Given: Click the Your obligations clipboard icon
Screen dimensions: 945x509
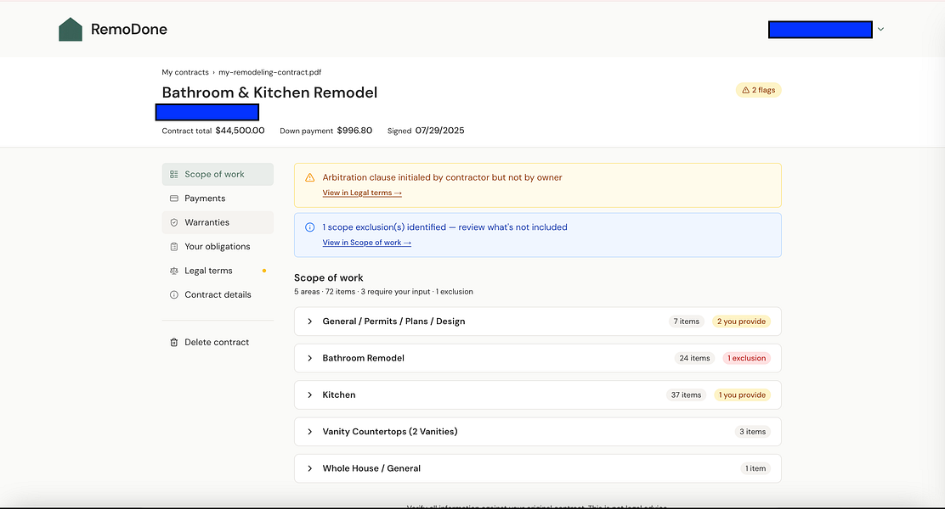Looking at the screenshot, I should pyautogui.click(x=173, y=246).
